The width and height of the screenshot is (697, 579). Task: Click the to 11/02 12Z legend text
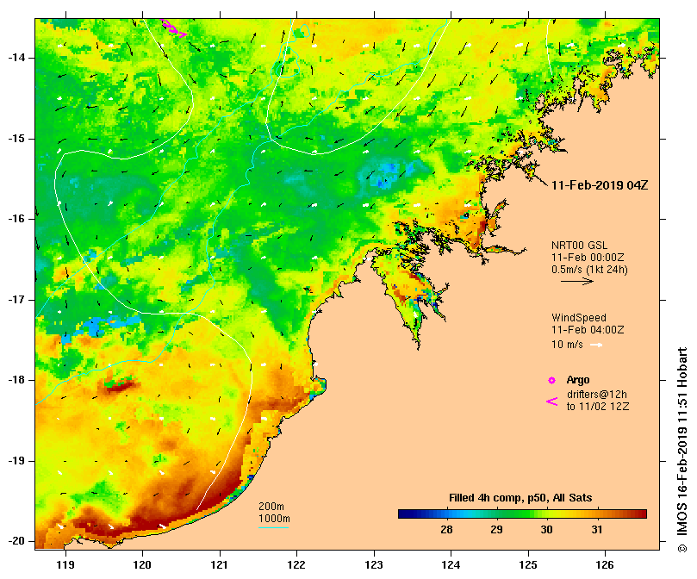[x=597, y=407]
